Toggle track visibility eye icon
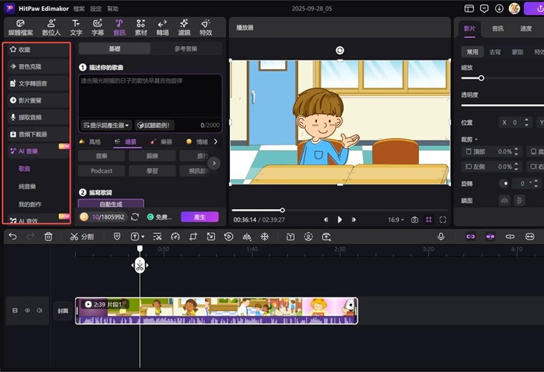 (28, 310)
